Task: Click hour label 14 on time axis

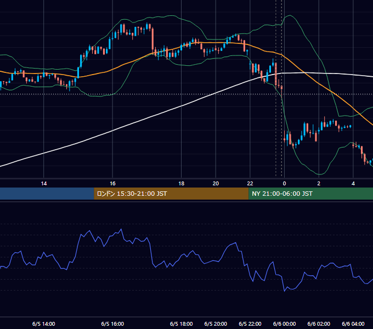Action: pos(44,184)
